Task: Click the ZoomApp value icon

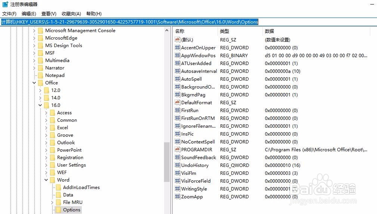Action: click(178, 196)
